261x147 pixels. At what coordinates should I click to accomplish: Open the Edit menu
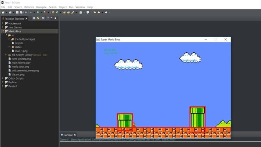tap(10, 7)
